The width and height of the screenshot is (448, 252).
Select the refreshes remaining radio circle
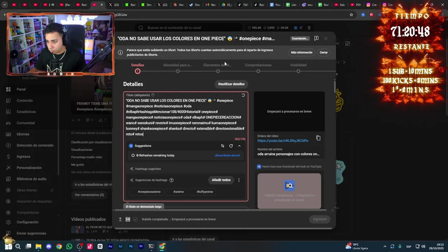tap(133, 155)
